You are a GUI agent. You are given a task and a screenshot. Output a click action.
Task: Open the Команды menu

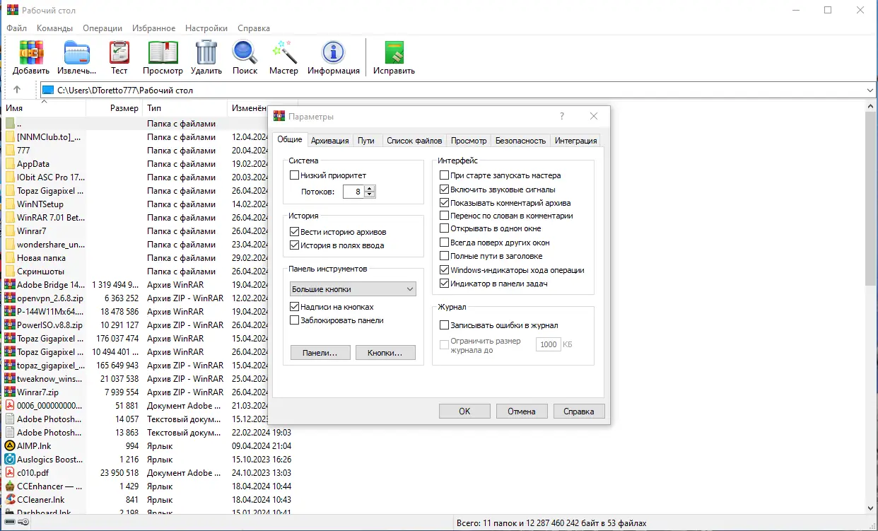click(55, 28)
